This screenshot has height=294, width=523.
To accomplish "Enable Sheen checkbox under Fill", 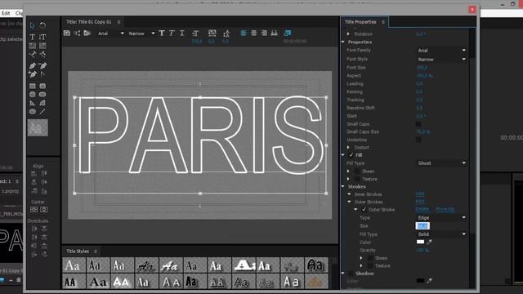I will click(357, 171).
